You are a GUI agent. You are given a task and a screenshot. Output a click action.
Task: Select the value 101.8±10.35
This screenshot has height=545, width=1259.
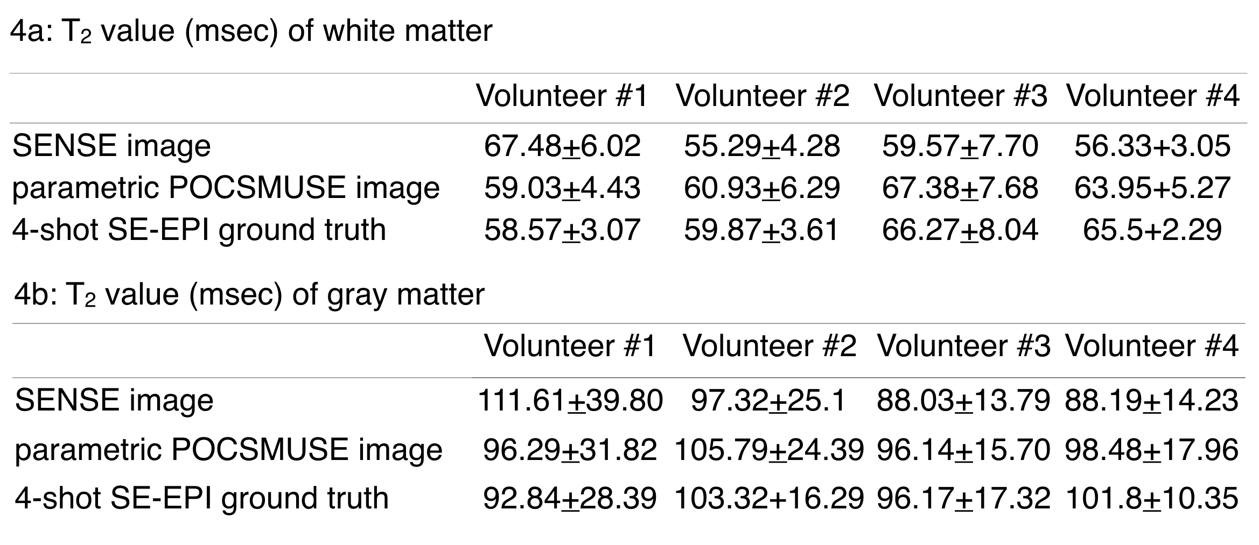click(1151, 498)
